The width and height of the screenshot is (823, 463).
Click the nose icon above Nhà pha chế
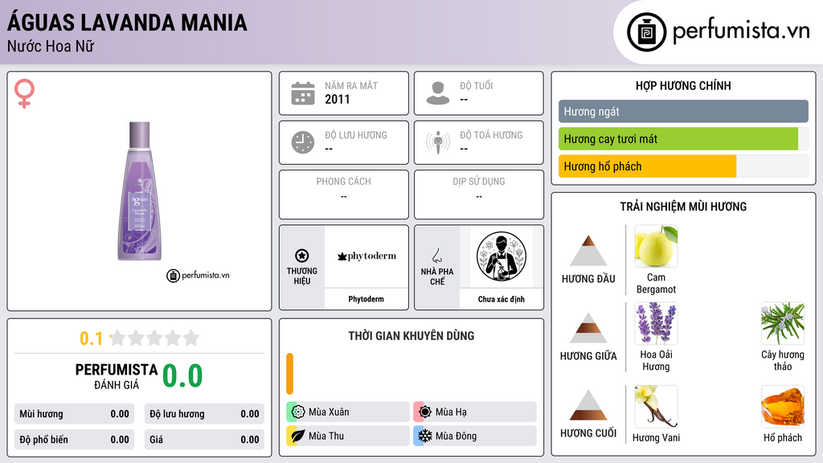coord(436,256)
